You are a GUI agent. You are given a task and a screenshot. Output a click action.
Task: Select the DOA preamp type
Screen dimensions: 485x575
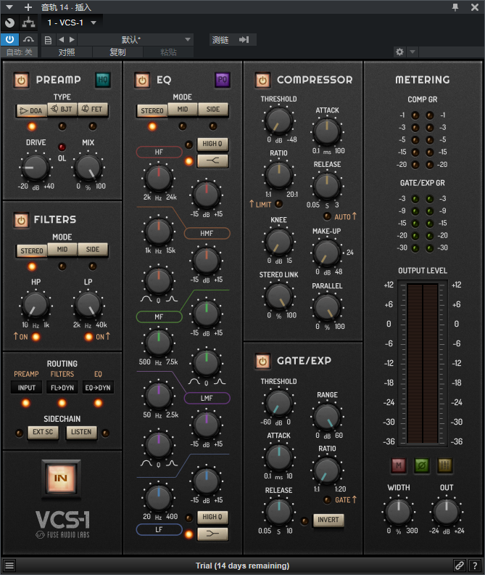click(x=32, y=110)
